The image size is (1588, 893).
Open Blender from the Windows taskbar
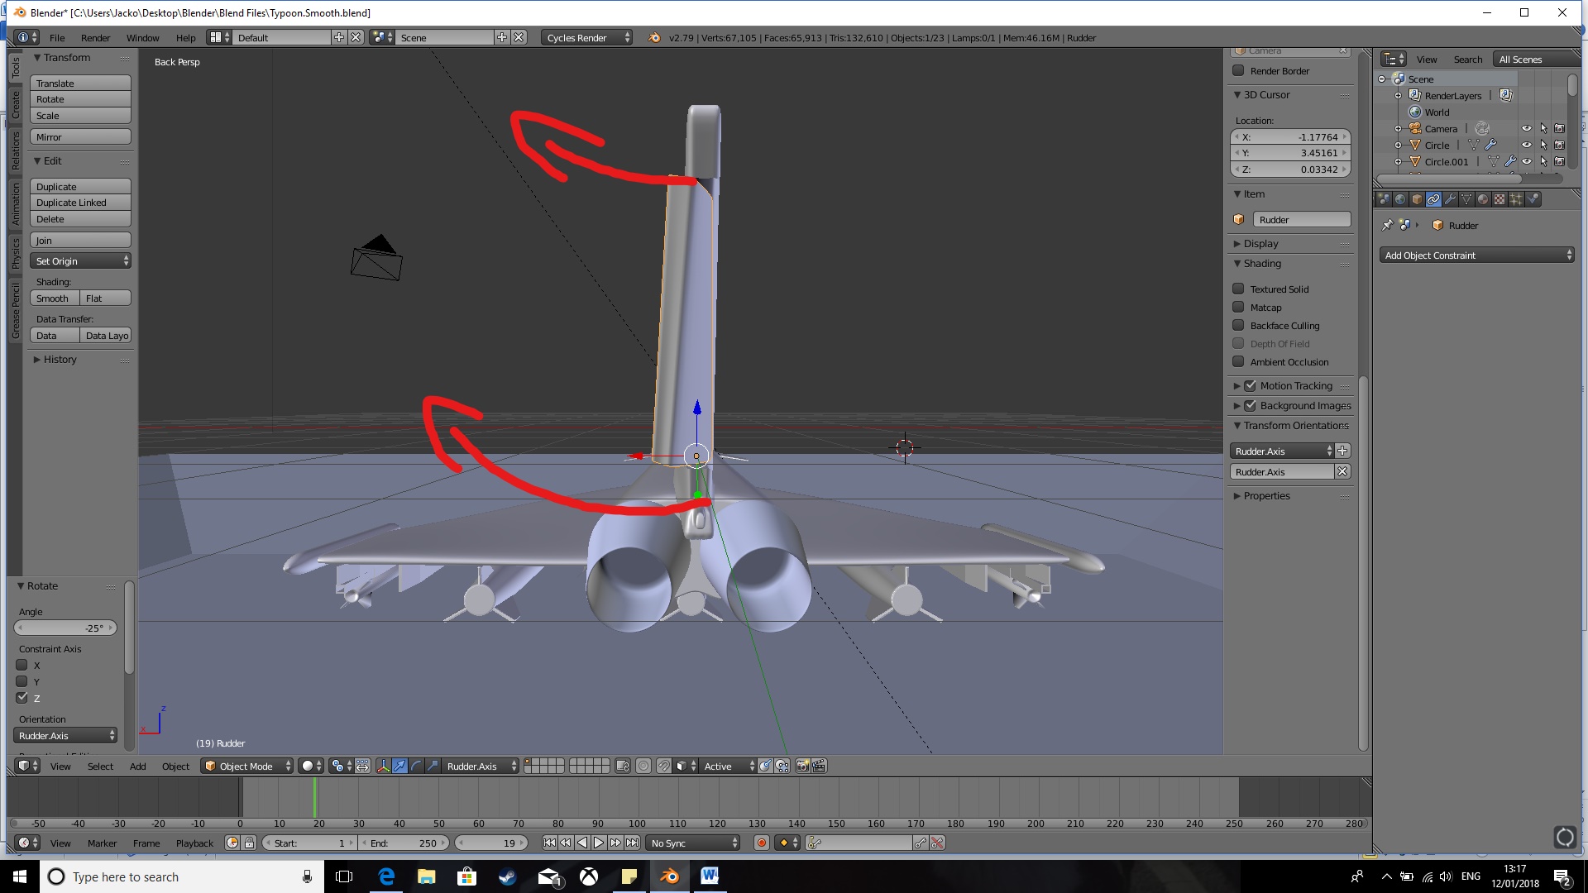pyautogui.click(x=670, y=876)
